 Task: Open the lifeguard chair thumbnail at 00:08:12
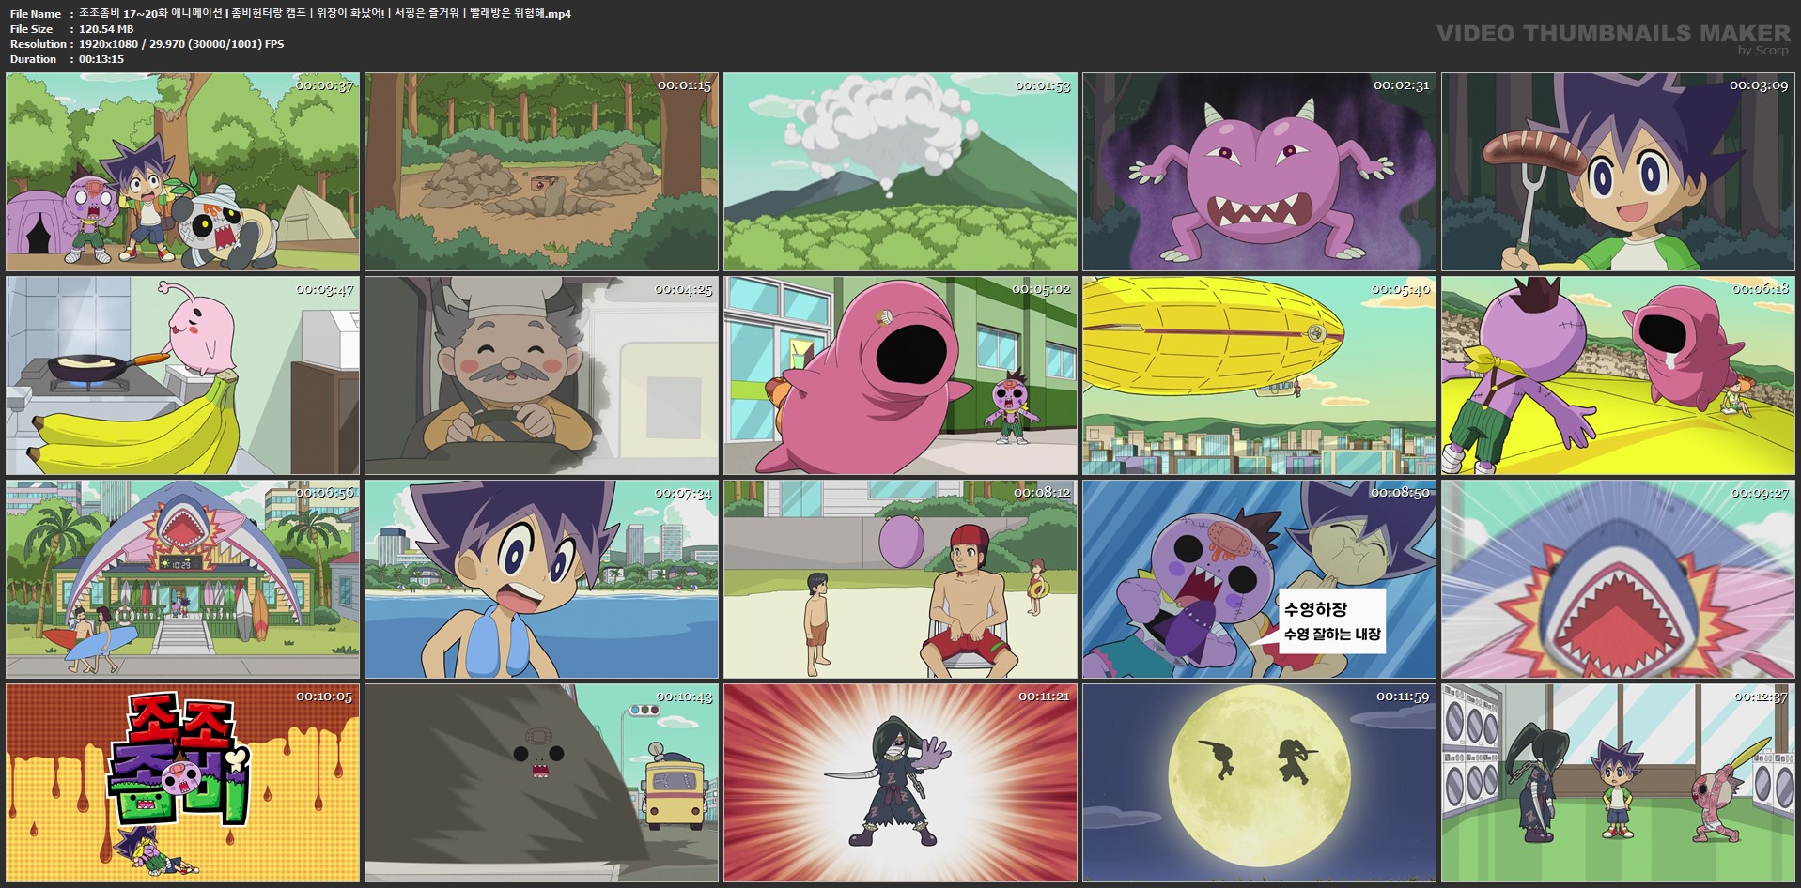(x=900, y=579)
